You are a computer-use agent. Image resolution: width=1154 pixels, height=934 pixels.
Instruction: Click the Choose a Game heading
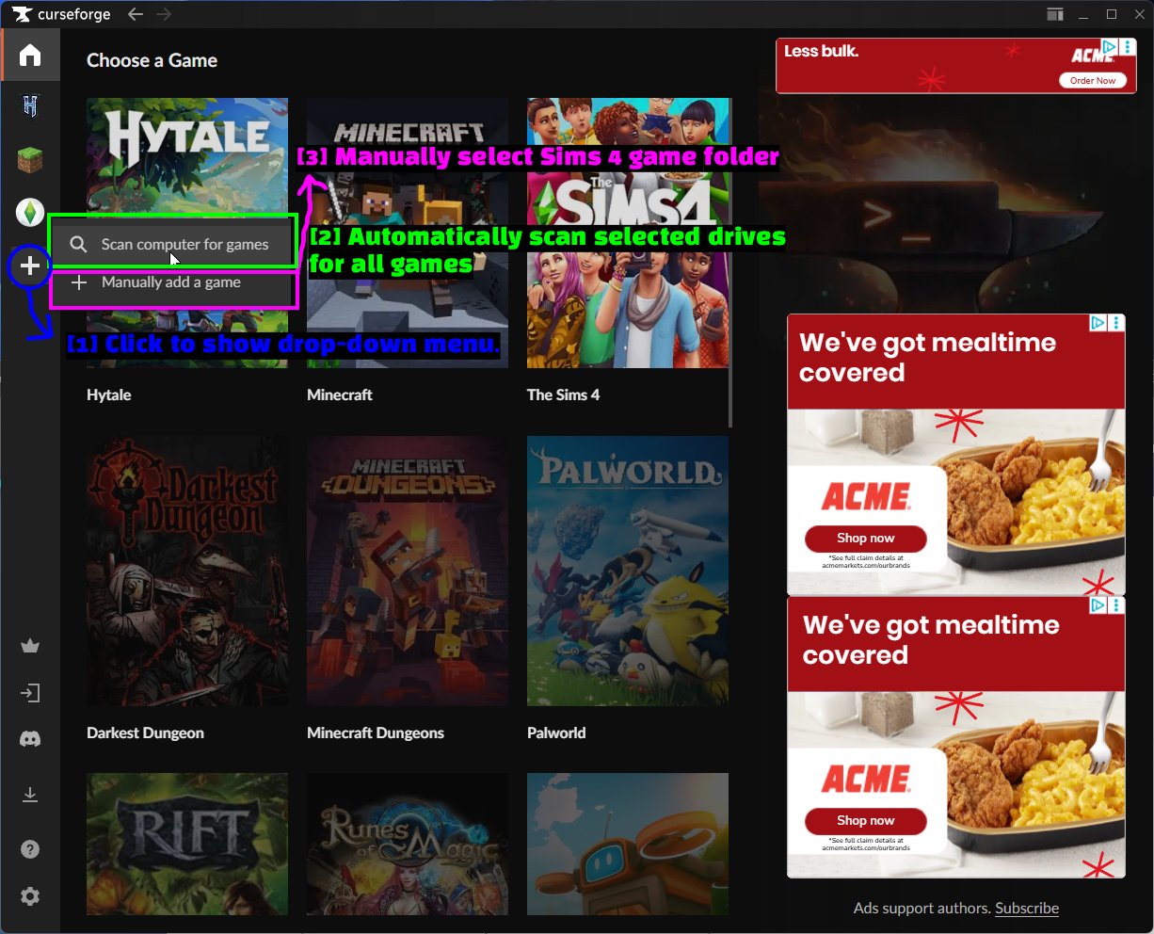(x=152, y=61)
